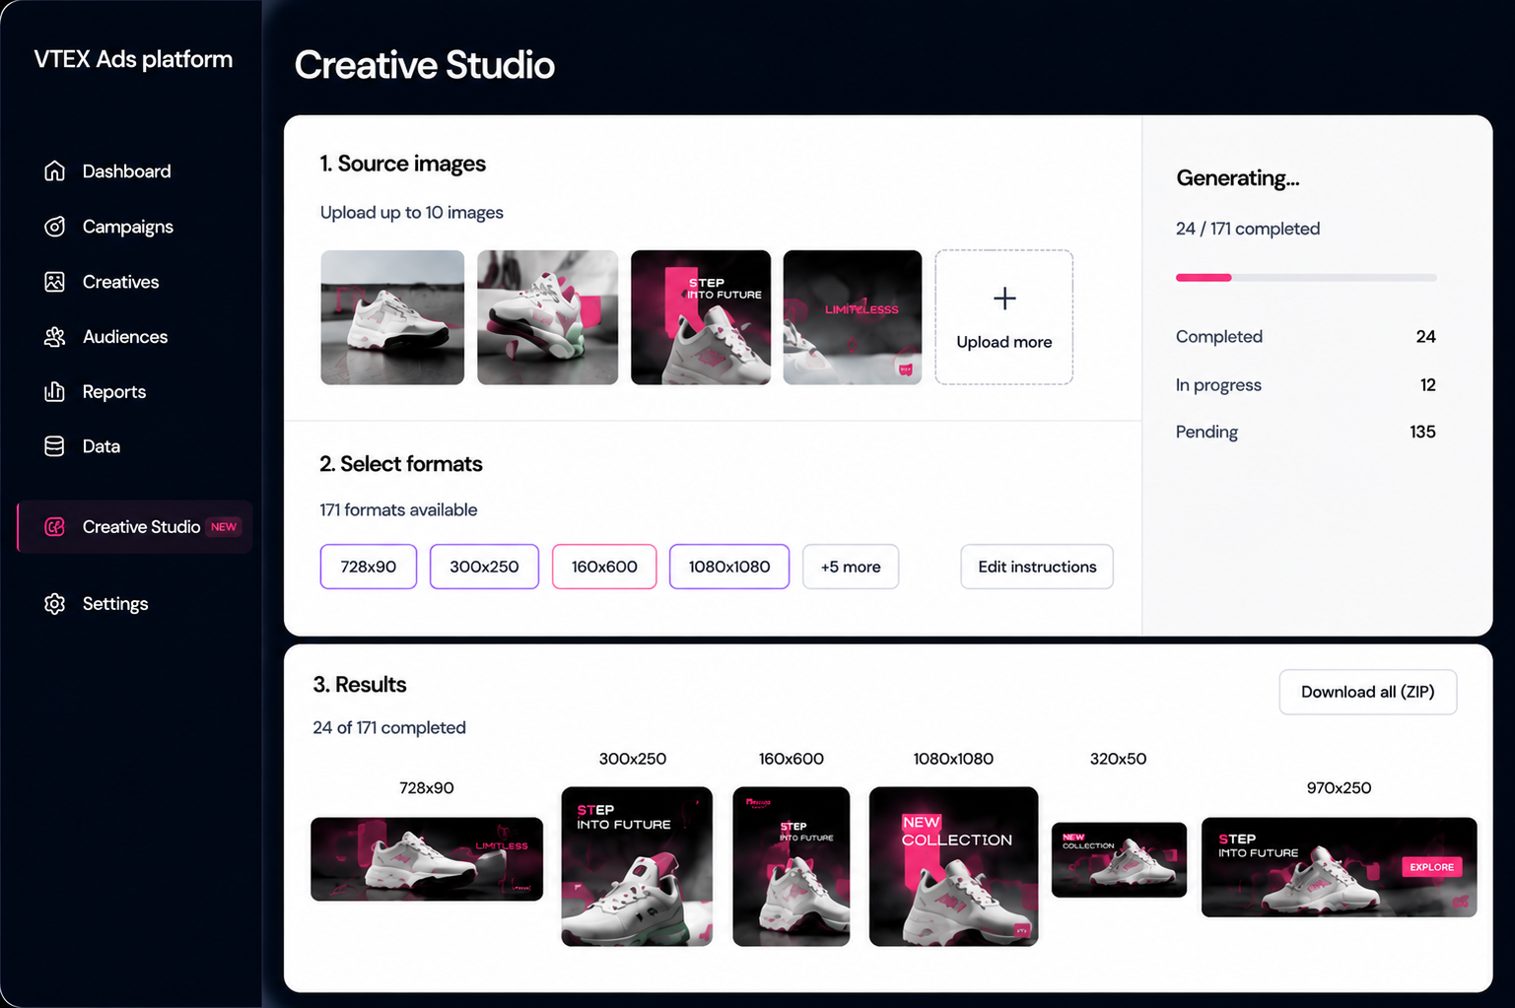1515x1008 pixels.
Task: Click the 'Pending' label
Action: tap(1206, 432)
